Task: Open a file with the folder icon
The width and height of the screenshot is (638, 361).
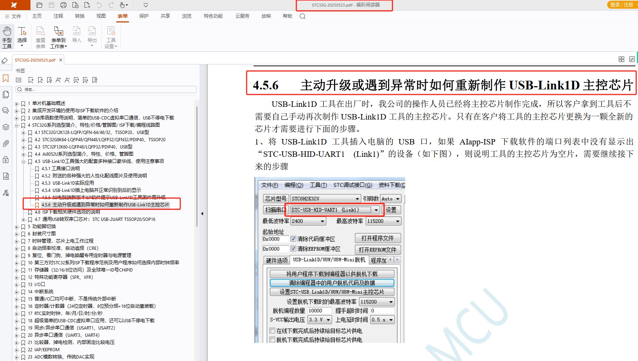Action: [x=40, y=5]
